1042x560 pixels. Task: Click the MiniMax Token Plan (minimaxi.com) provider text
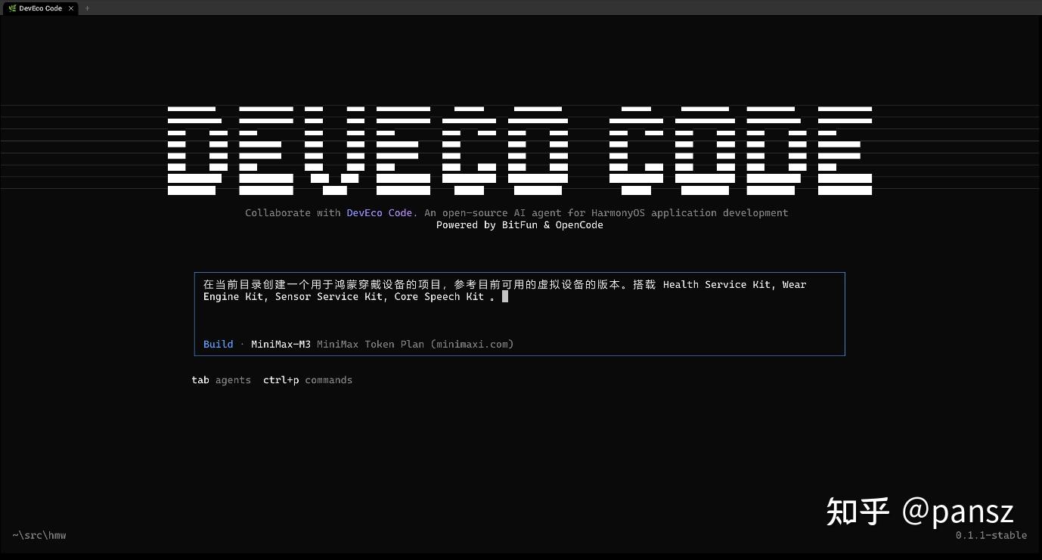pos(415,345)
